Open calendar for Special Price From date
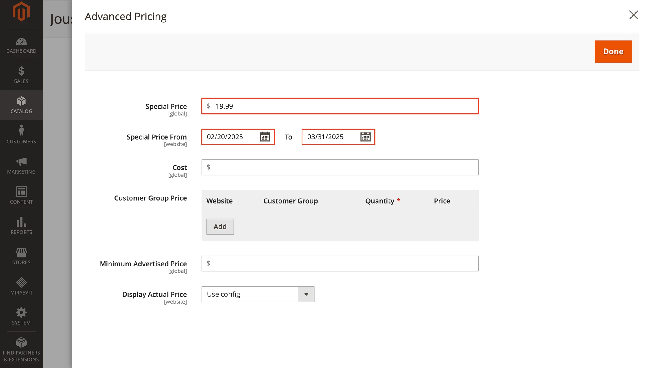Viewport: 652px width, 368px height. pyautogui.click(x=265, y=137)
